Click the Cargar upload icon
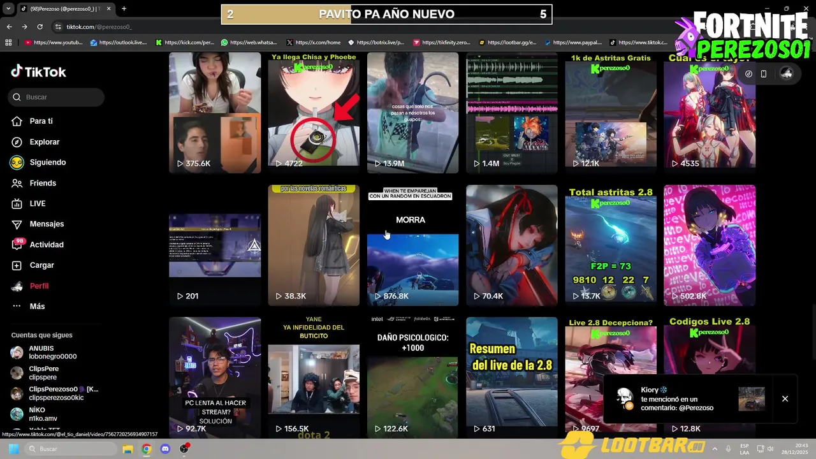This screenshot has width=816, height=459. tap(17, 265)
